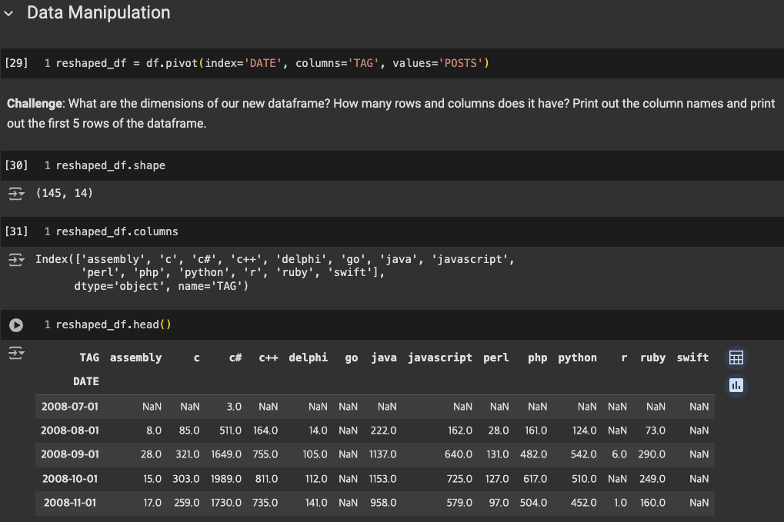Image resolution: width=784 pixels, height=522 pixels.
Task: Focus the df.pivot code cell
Action: (385, 63)
